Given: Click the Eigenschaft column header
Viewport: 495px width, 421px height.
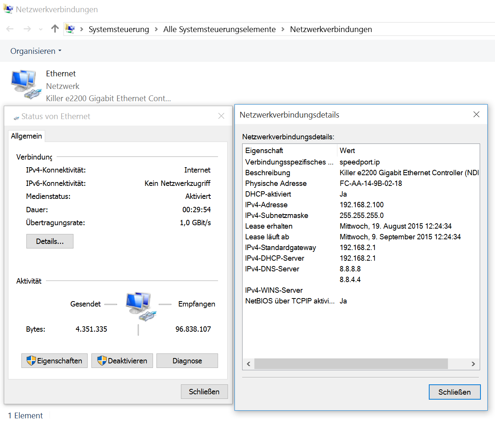Looking at the screenshot, I should [x=290, y=150].
